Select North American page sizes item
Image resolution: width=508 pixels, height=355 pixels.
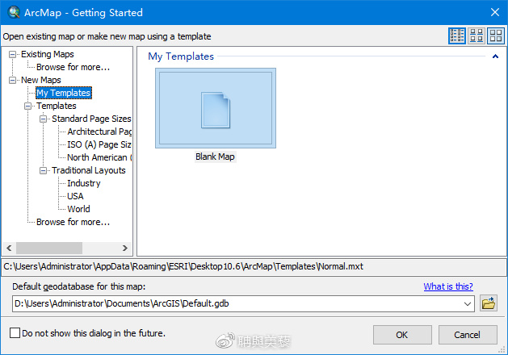[99, 157]
